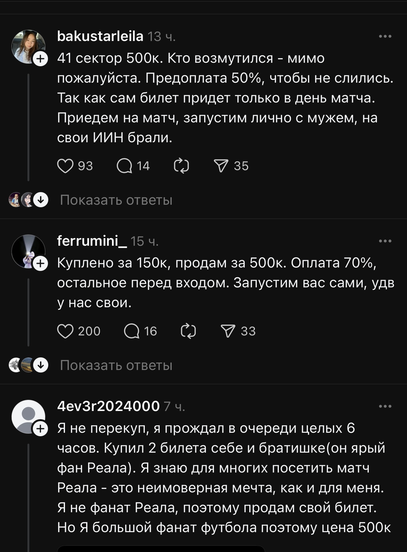Screen dimensions: 407x552
Task: Follow 4ev3r2024000 via the plus badge
Action: 40,428
